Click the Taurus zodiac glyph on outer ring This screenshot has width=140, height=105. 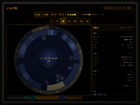pyautogui.click(x=72, y=37)
